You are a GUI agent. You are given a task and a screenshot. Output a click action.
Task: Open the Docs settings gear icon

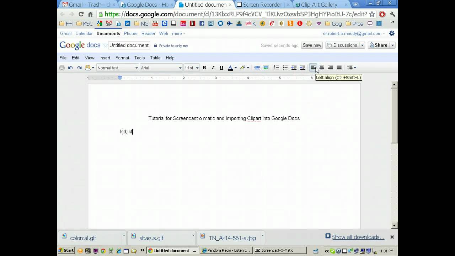tap(392, 33)
